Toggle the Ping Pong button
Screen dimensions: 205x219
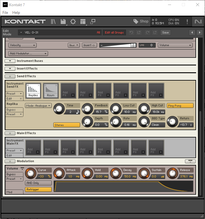(x=180, y=106)
